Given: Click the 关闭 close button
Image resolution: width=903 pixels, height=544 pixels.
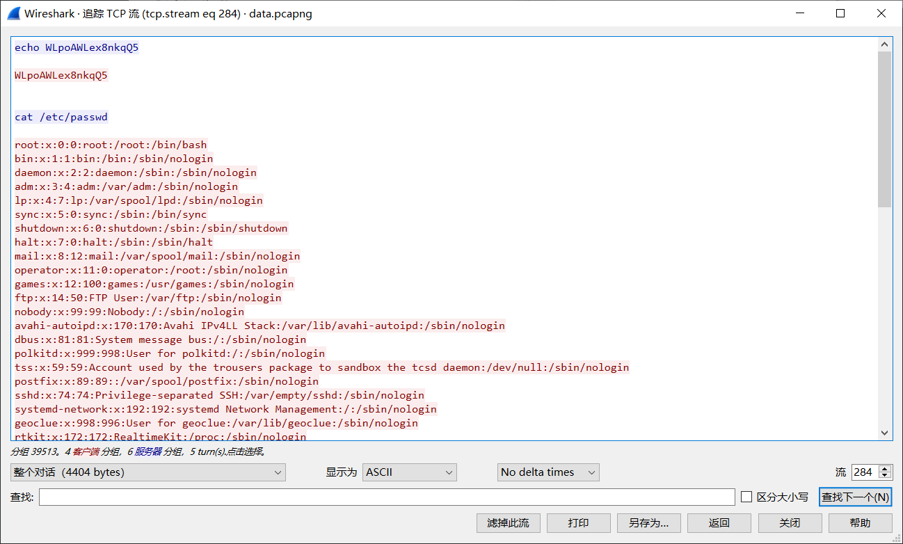Looking at the screenshot, I should tap(790, 523).
